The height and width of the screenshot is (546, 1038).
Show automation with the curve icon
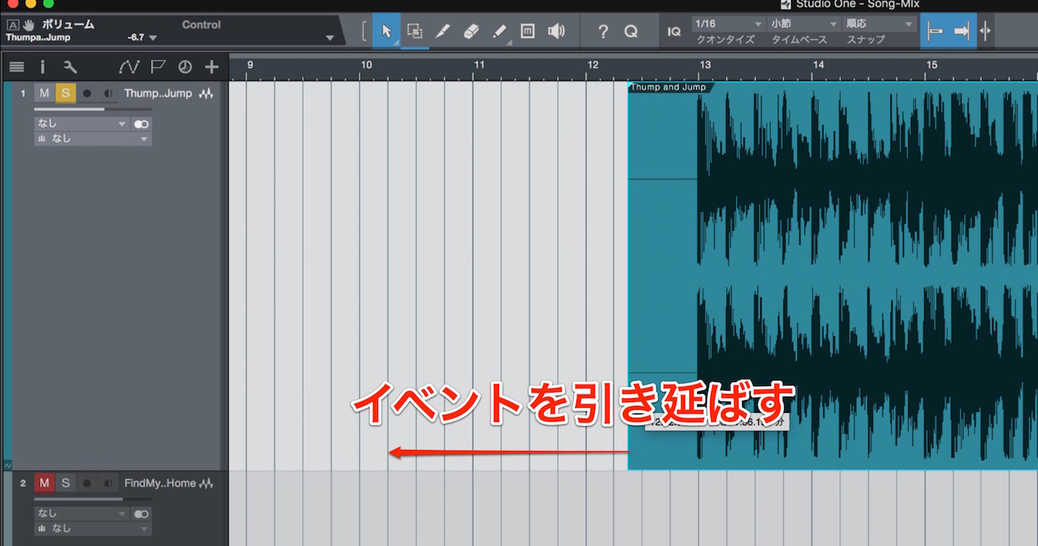click(129, 67)
